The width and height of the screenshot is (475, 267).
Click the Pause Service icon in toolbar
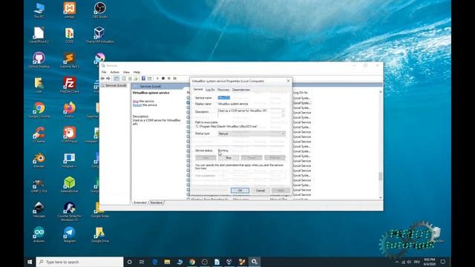168,79
